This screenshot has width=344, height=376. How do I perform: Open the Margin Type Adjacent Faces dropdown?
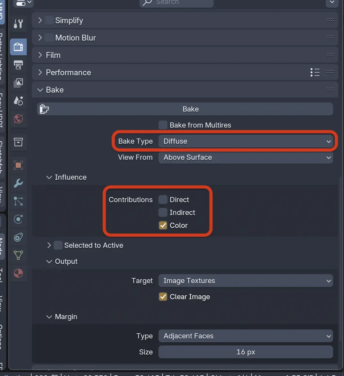[246, 336]
